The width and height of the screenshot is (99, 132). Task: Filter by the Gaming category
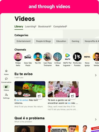coord(75,41)
